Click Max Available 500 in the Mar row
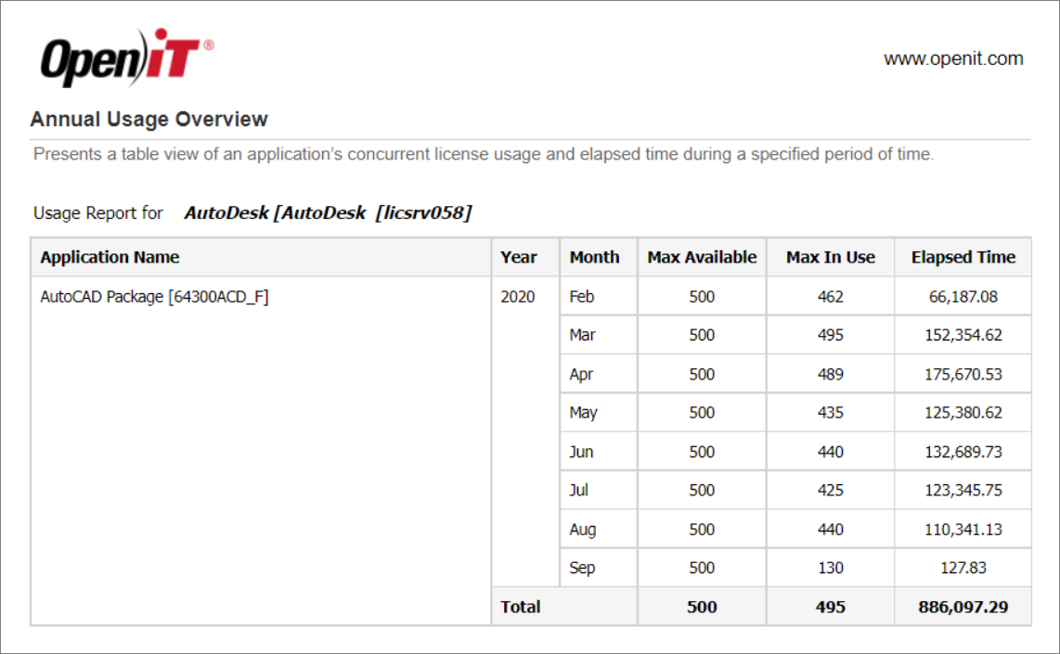Screen dimensions: 1060x654 click(x=702, y=335)
